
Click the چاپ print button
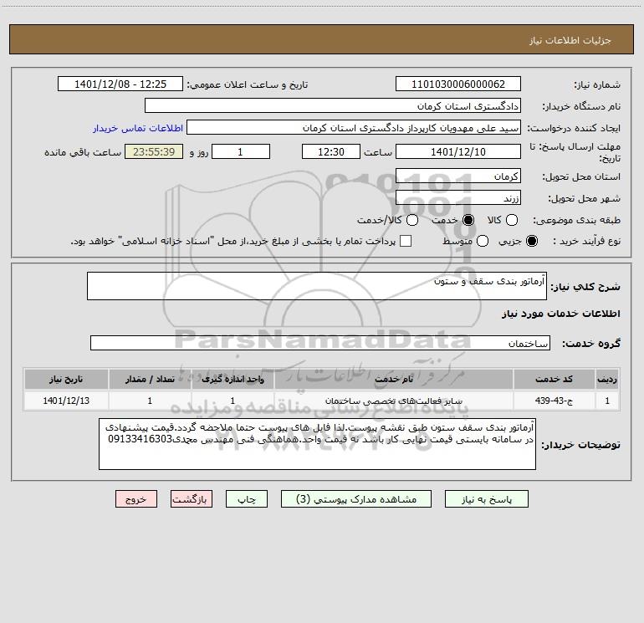point(247,499)
